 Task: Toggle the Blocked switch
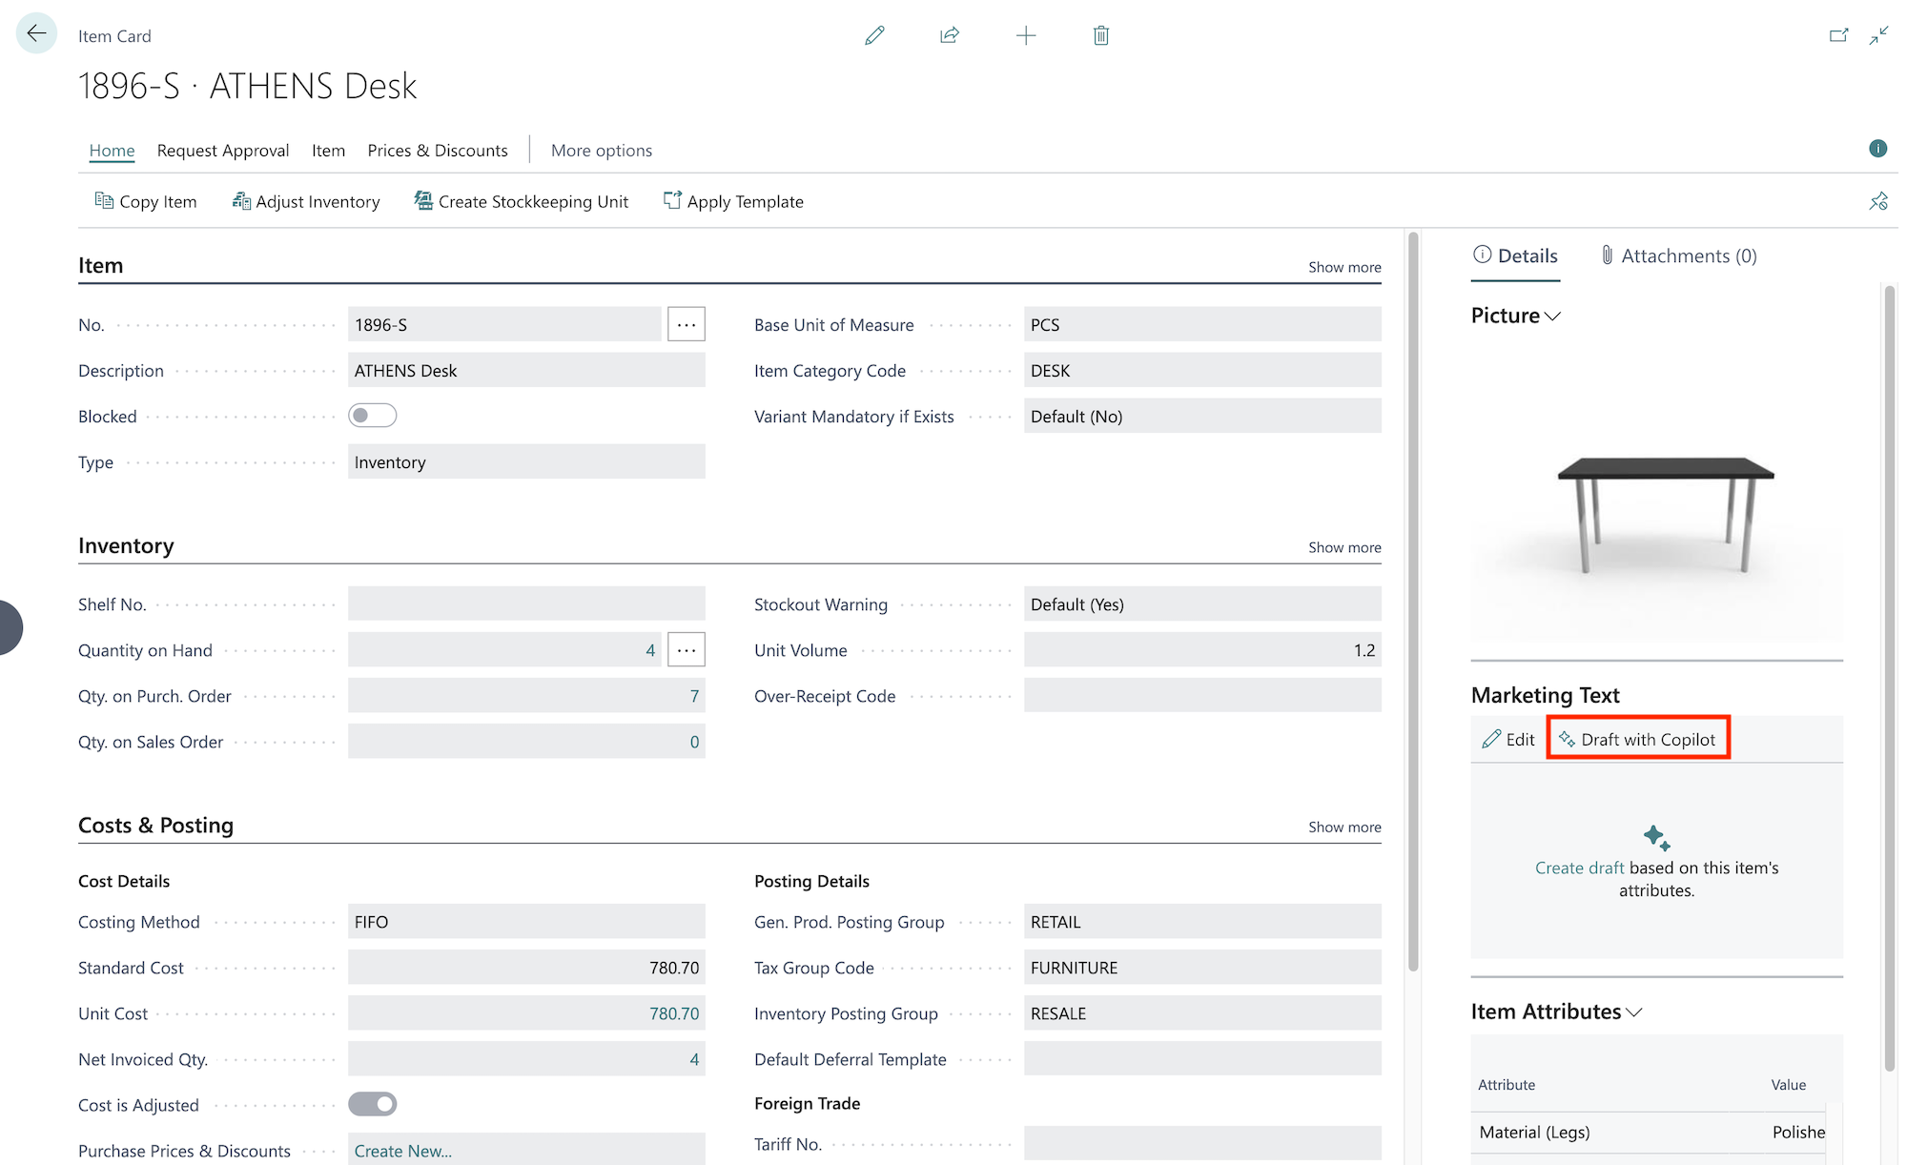[x=372, y=416]
